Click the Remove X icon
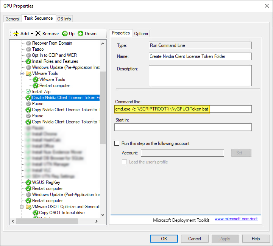This screenshot has height=246, width=273. click(38, 34)
